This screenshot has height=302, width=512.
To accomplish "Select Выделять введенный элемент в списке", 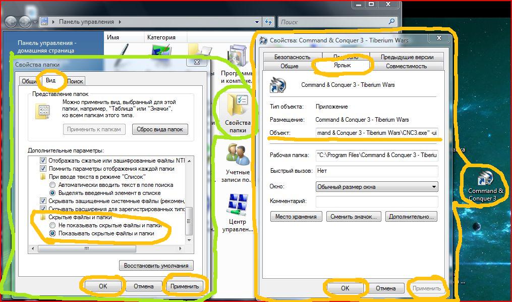I will 52,193.
